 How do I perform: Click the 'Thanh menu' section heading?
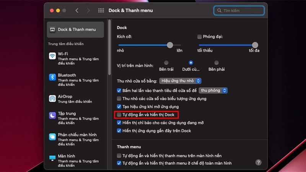(x=129, y=147)
